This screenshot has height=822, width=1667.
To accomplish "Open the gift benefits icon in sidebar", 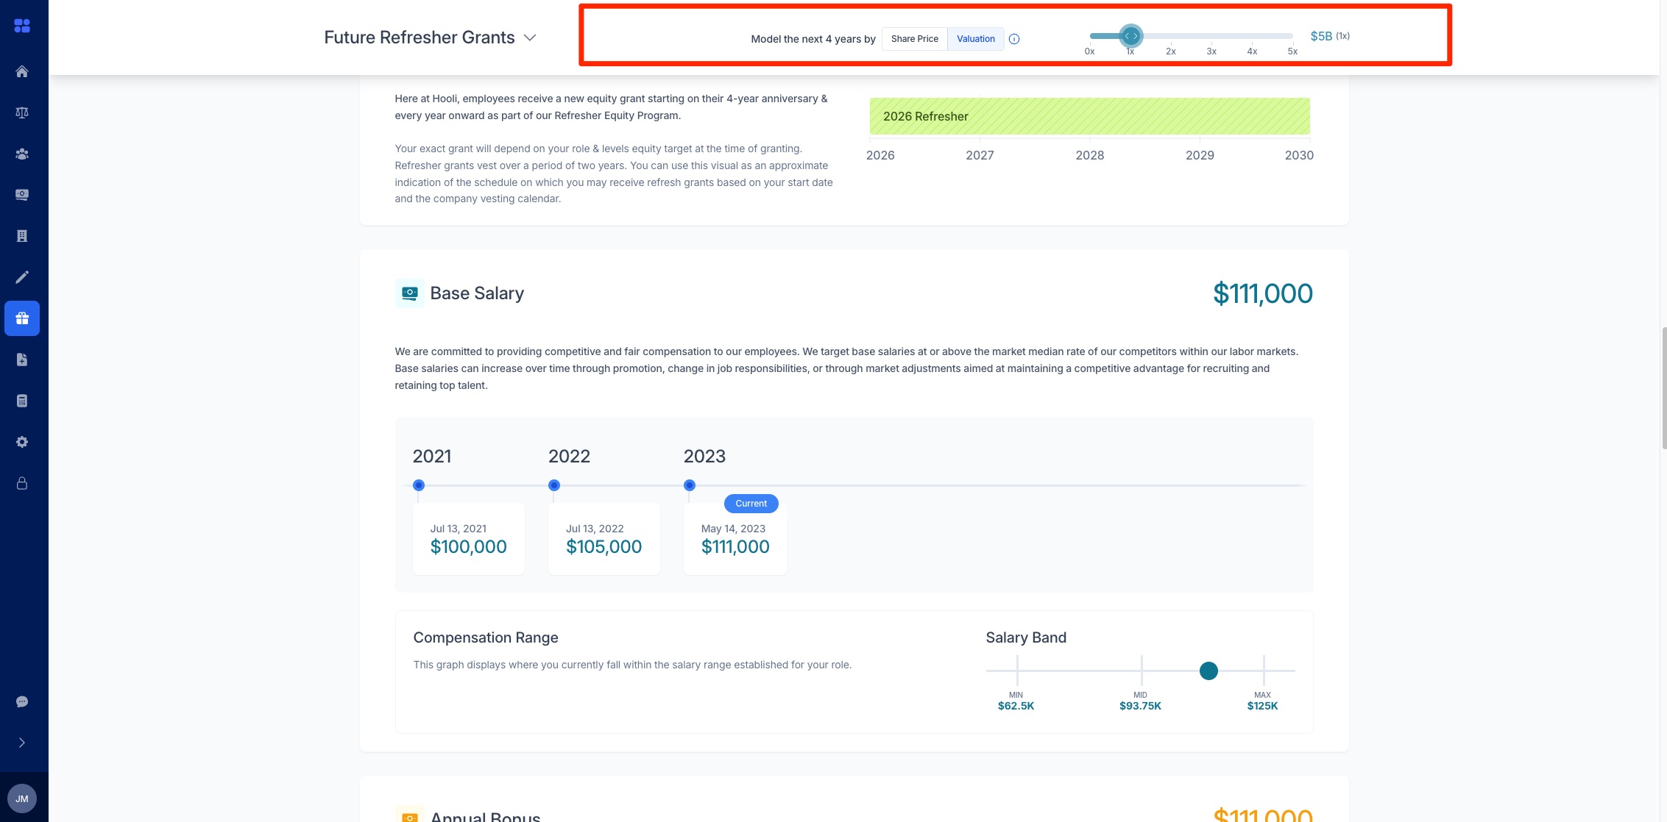I will 22,318.
